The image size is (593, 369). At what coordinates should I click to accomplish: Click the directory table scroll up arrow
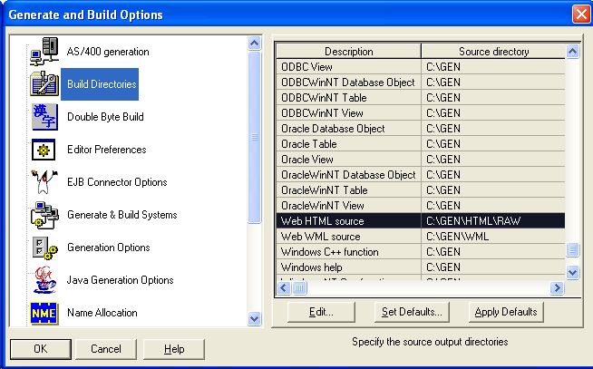572,51
